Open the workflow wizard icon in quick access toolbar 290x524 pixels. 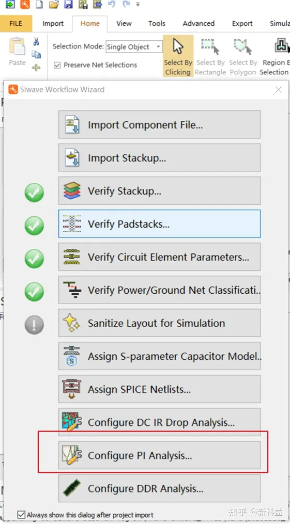(x=25, y=4)
